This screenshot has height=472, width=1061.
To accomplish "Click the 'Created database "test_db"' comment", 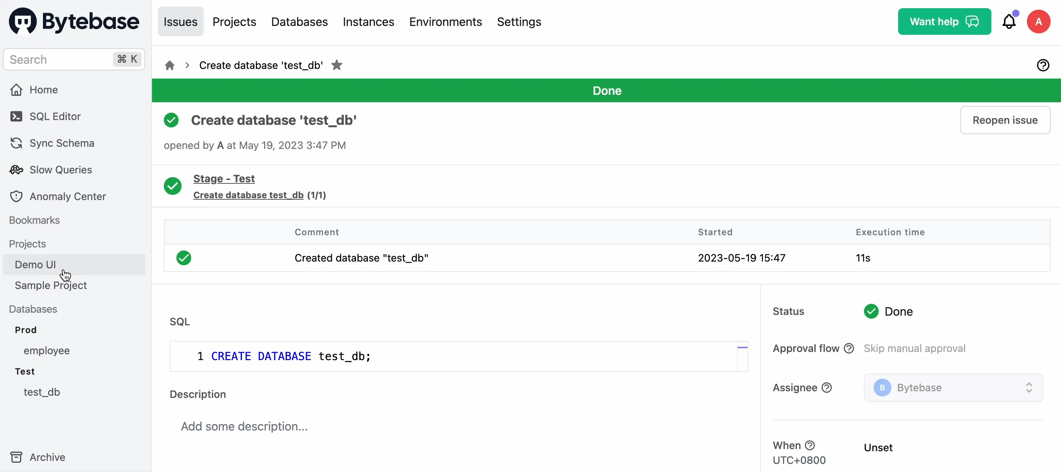I will 361,258.
